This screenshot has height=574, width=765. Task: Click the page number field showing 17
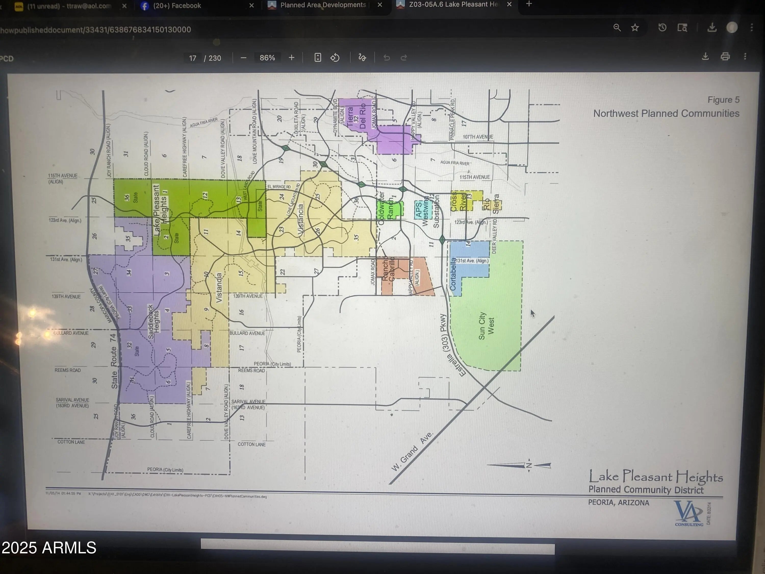click(x=193, y=58)
